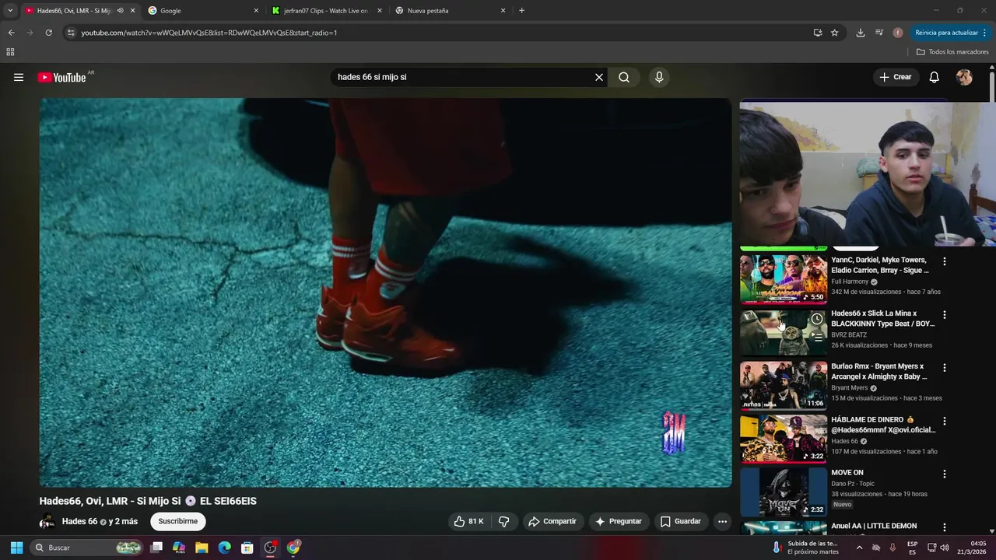Screen dimensions: 996x560
Task: Share the video via Compartir
Action: tap(552, 521)
